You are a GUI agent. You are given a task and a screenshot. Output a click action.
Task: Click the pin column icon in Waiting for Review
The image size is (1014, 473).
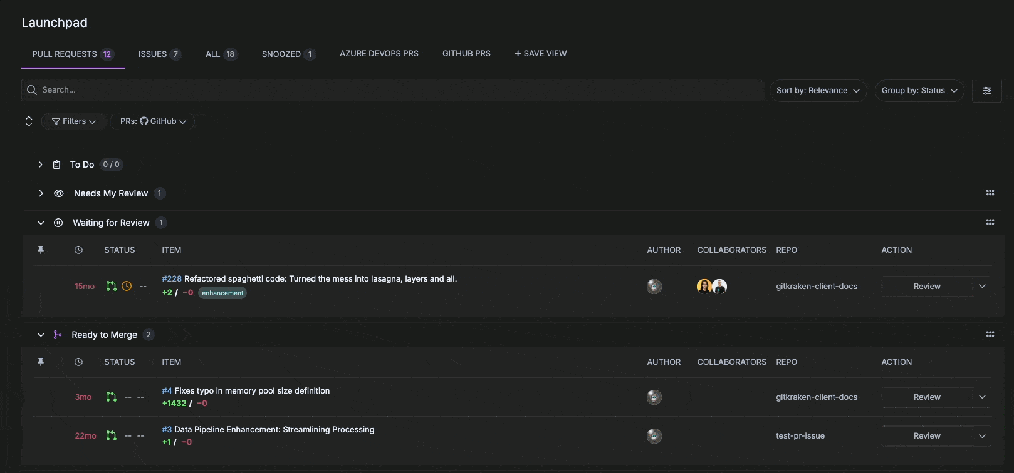tap(41, 250)
